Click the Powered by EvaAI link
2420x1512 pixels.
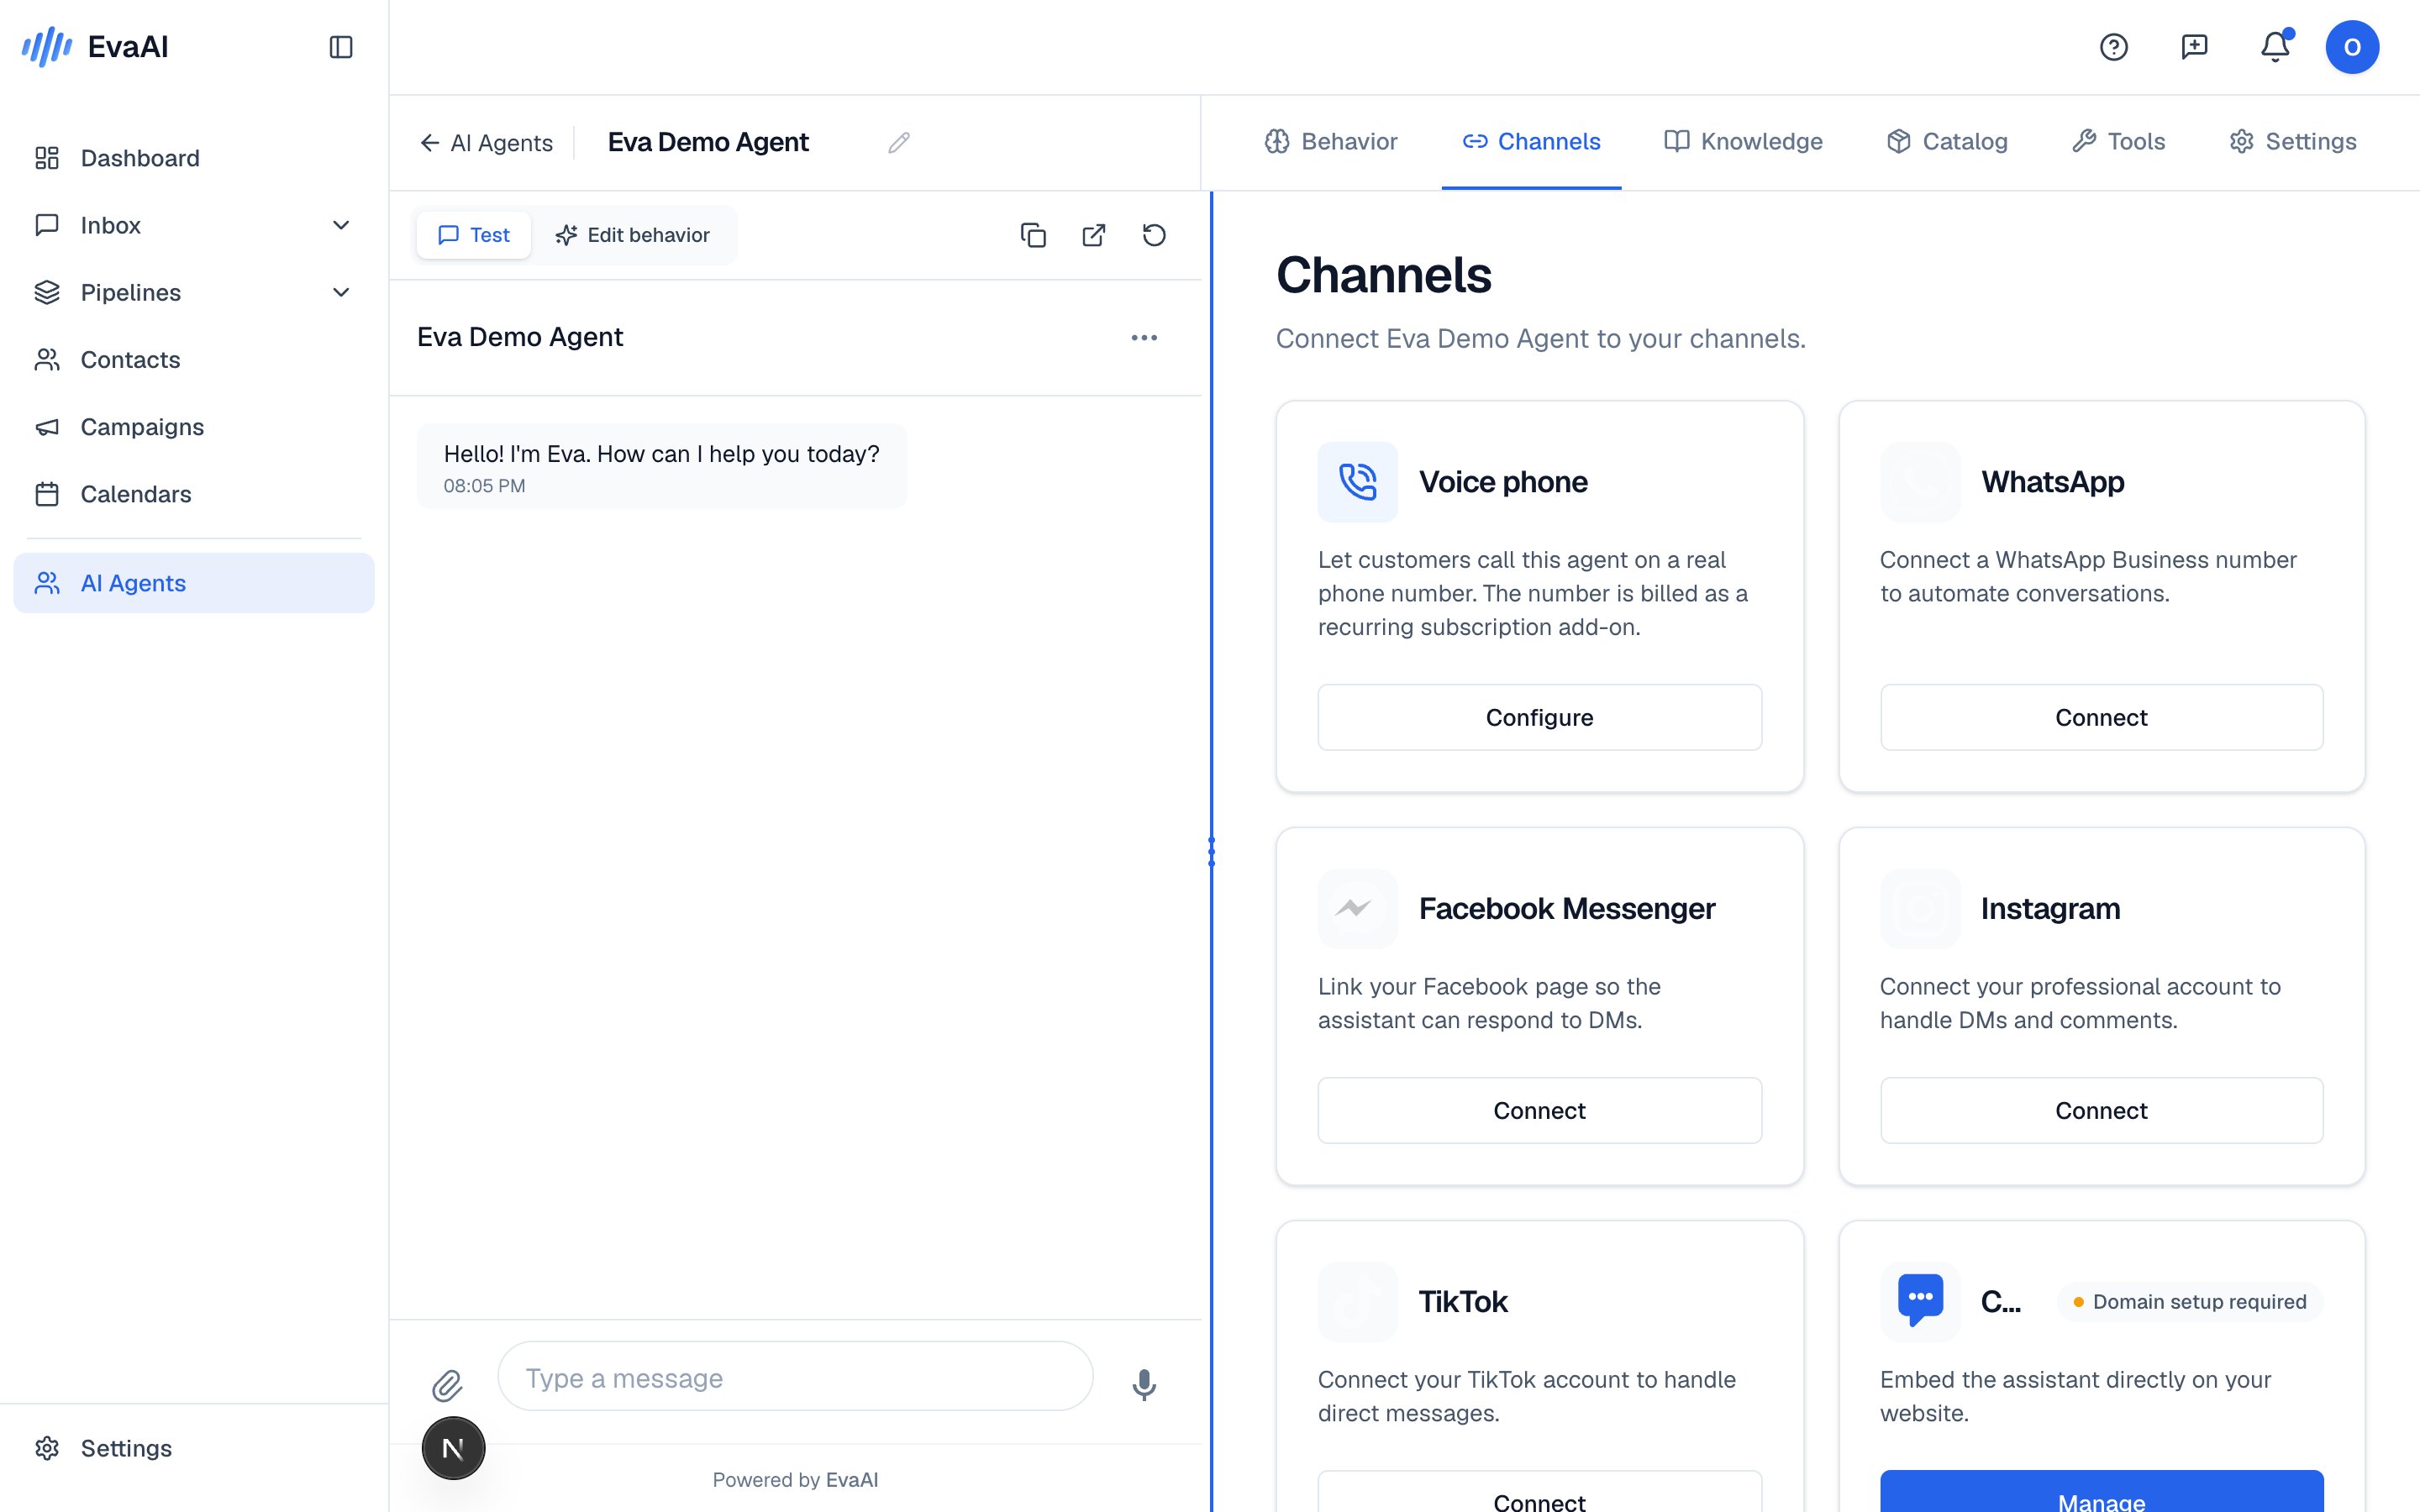pyautogui.click(x=795, y=1480)
